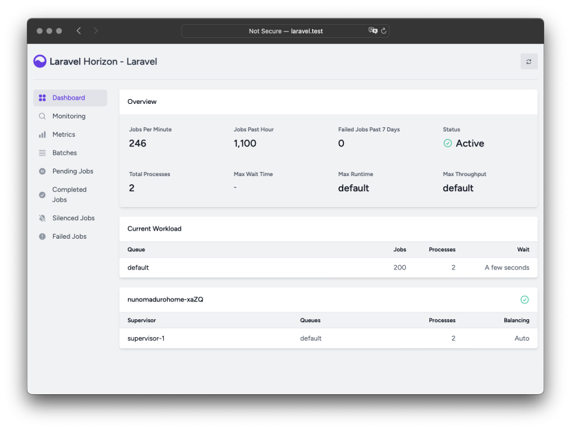This screenshot has height=430, width=571.
Task: Click the Silenced Jobs bell icon
Action: (x=43, y=217)
